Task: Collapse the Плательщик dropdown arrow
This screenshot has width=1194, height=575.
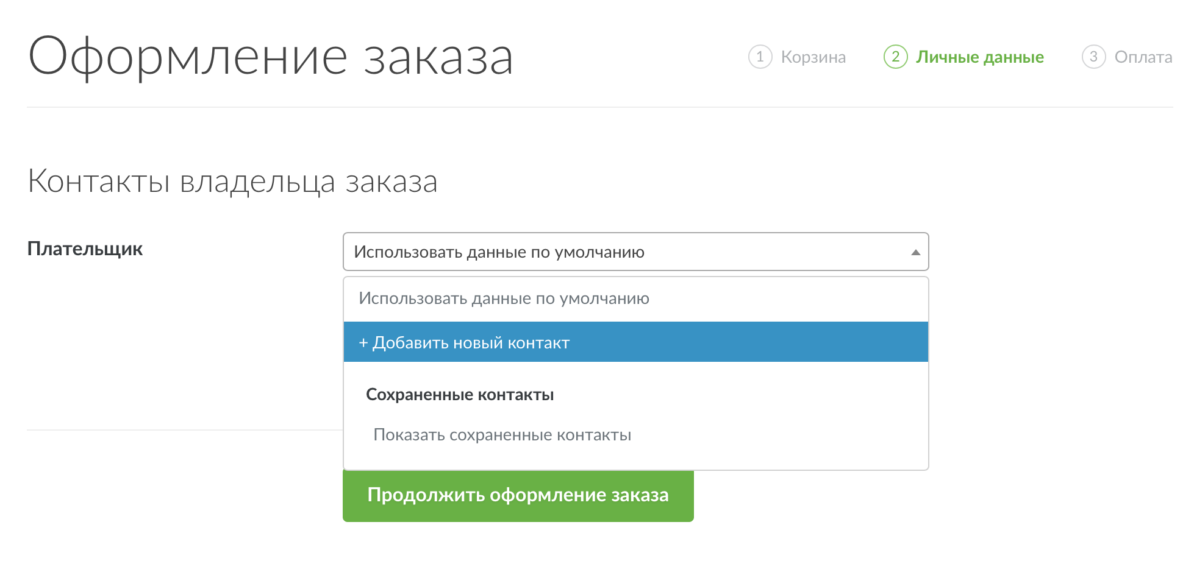Action: (915, 252)
